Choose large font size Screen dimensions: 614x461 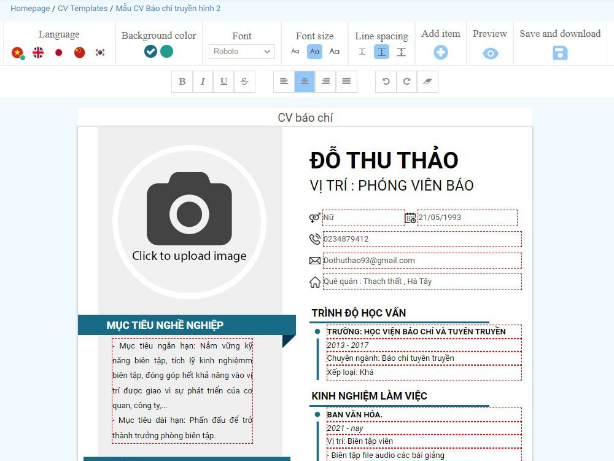point(335,52)
